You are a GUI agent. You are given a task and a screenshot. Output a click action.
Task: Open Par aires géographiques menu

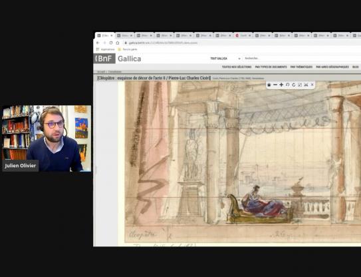click(x=332, y=67)
